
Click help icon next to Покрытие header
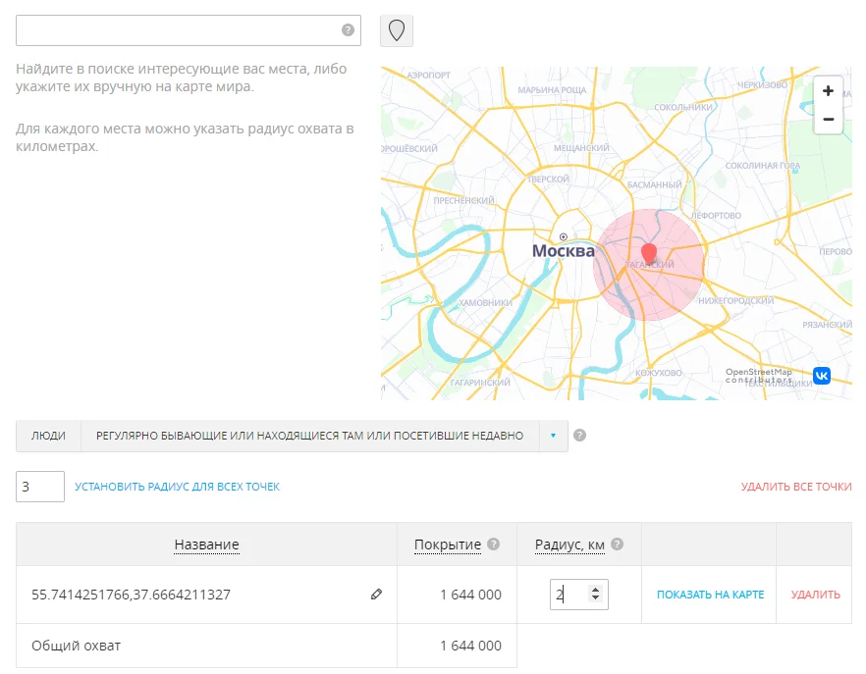(494, 544)
